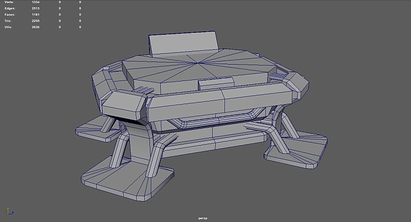411x222 pixels.
Task: Click the 1334 vertex count value
Action: click(35, 3)
